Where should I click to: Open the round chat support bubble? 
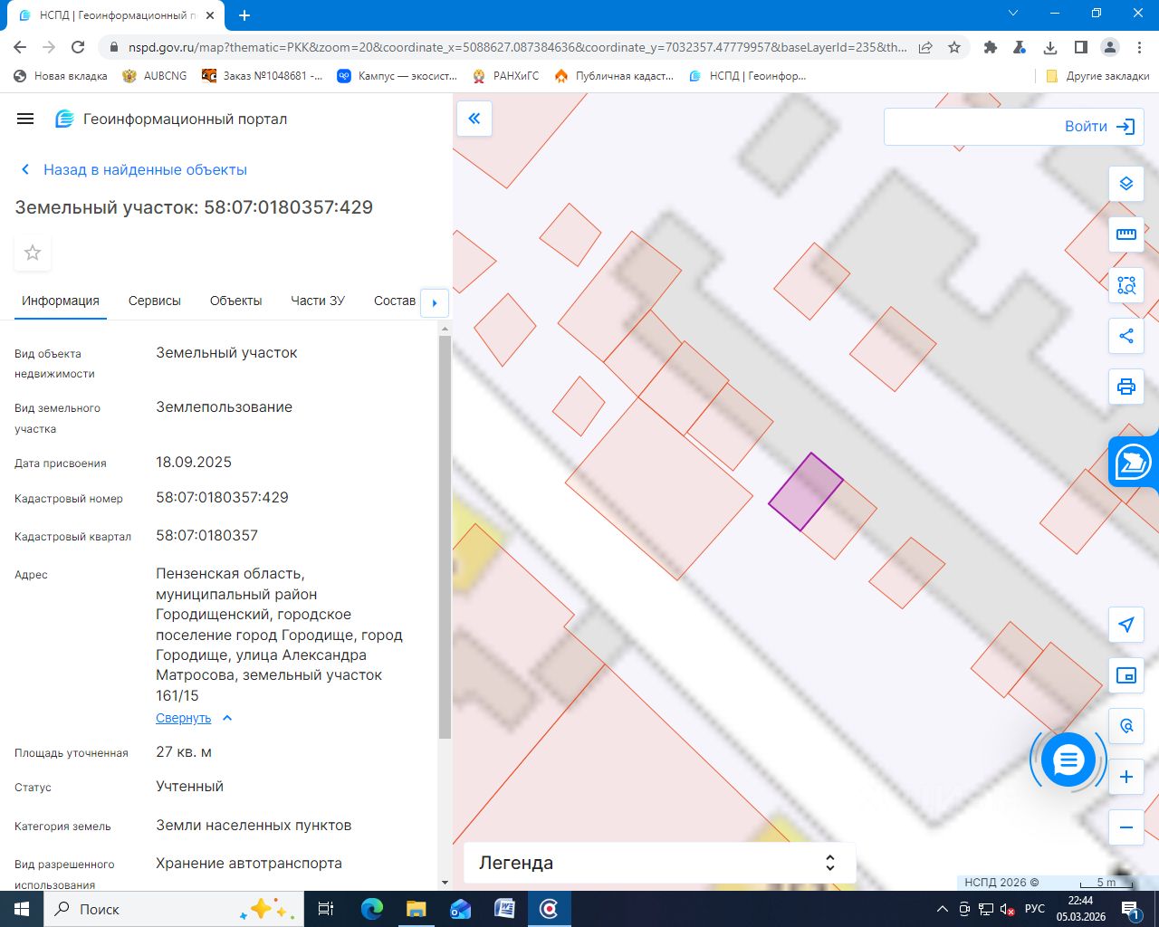1068,760
